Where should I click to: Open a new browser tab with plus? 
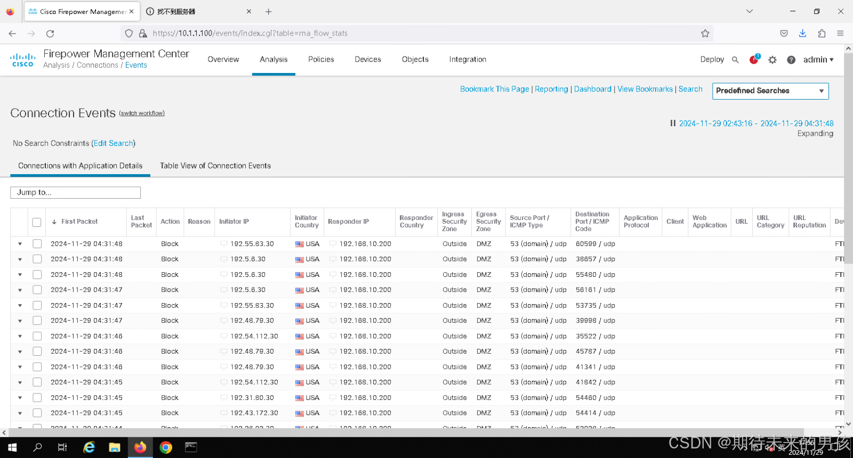[x=269, y=11]
